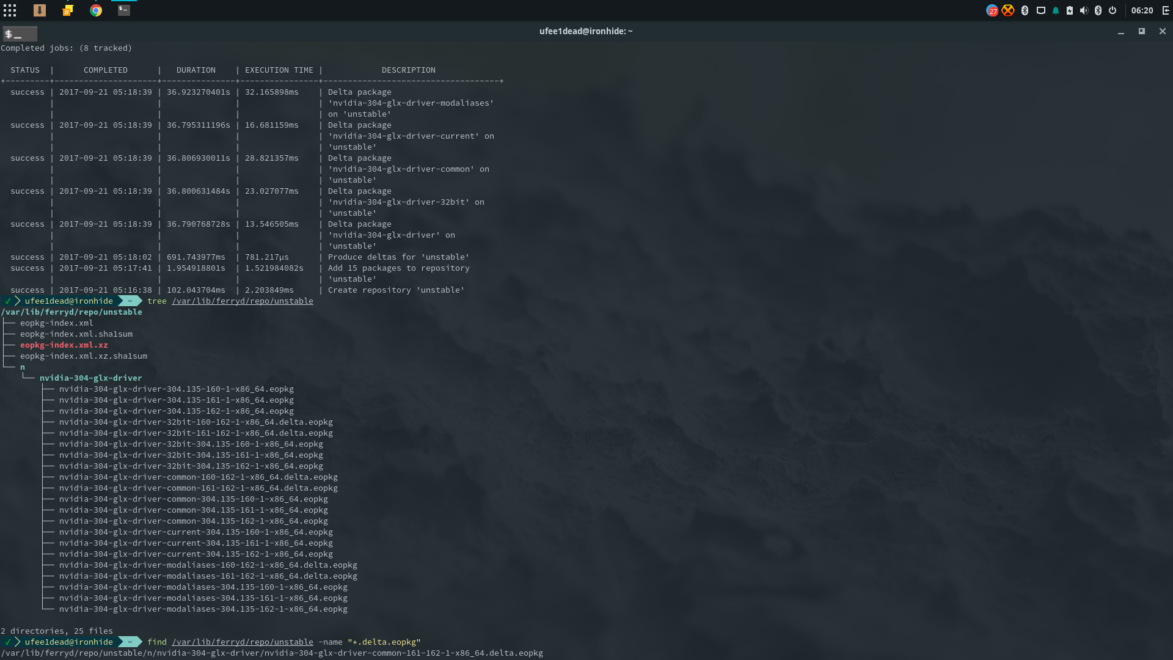Select eopkg-index.xml in tree output

[57, 323]
